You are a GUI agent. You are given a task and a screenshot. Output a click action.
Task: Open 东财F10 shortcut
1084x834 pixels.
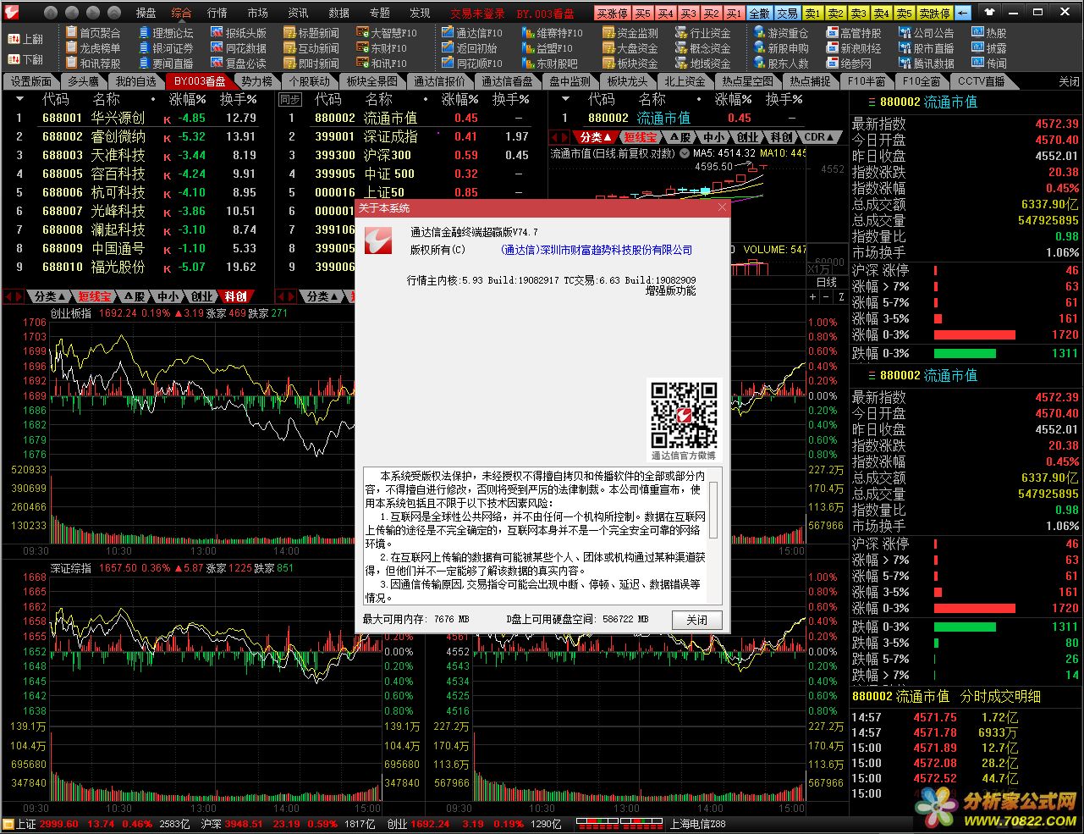pyautogui.click(x=382, y=48)
